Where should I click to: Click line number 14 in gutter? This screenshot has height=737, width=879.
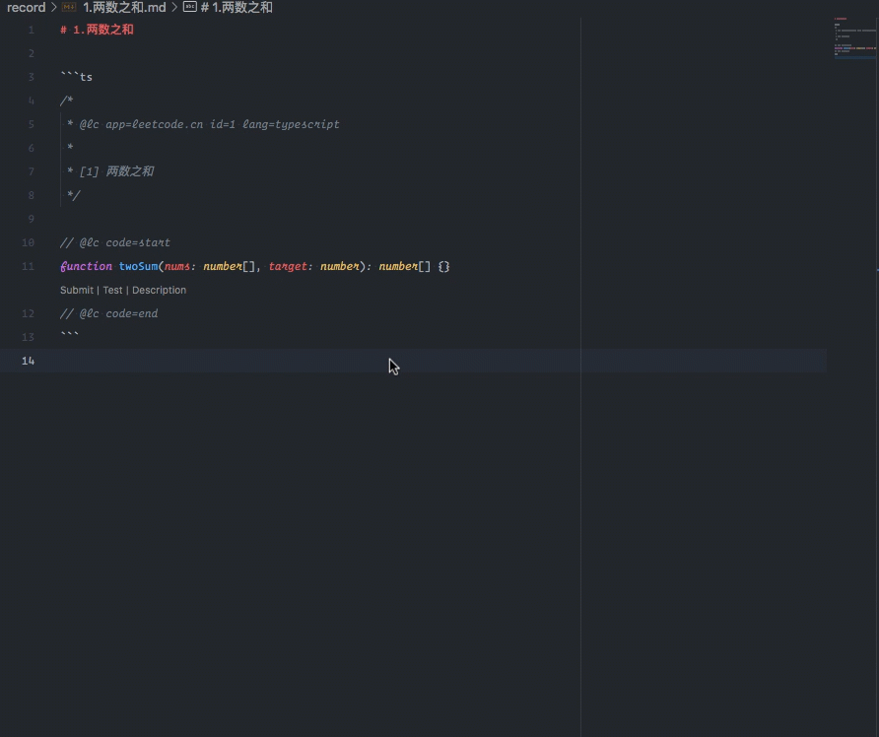tap(28, 361)
